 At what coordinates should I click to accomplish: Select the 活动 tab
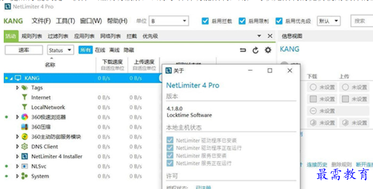[x=11, y=36]
